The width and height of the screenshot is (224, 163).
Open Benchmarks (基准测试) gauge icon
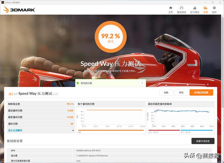[x=181, y=8]
